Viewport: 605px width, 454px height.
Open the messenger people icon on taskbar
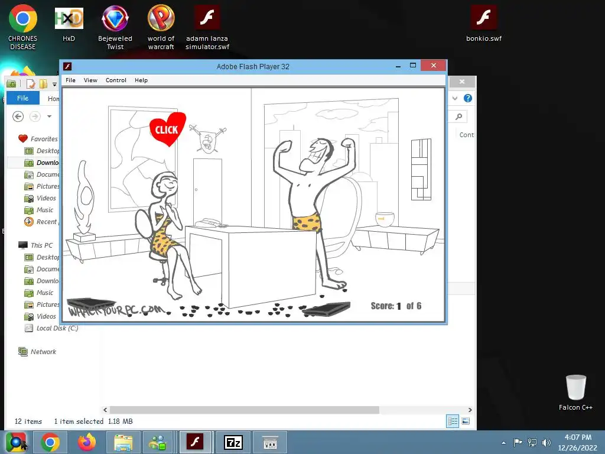[x=158, y=442]
